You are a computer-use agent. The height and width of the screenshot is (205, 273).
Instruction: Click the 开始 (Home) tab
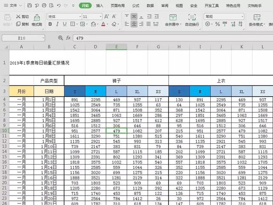click(x=85, y=6)
